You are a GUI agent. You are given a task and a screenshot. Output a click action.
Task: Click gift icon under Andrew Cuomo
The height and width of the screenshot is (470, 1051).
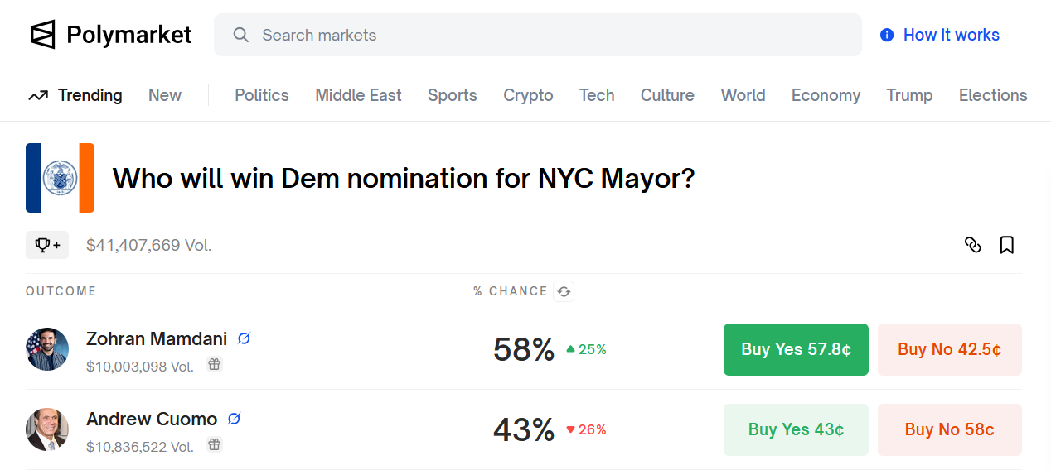tap(215, 444)
